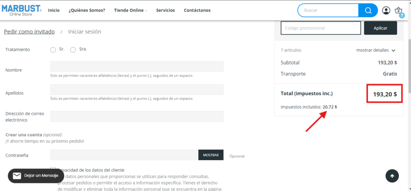Click the Subtotal 193,20 $ value

(x=387, y=63)
